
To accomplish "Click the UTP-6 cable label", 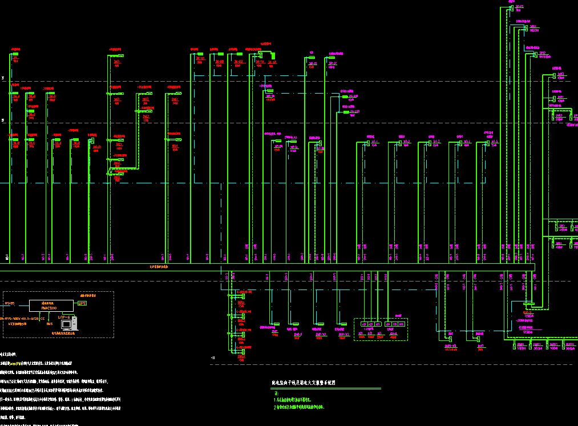I will [x=64, y=317].
